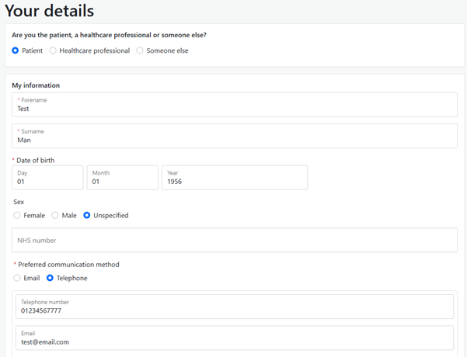This screenshot has width=467, height=357.
Task: Choose Female for Sex
Action: tap(17, 215)
